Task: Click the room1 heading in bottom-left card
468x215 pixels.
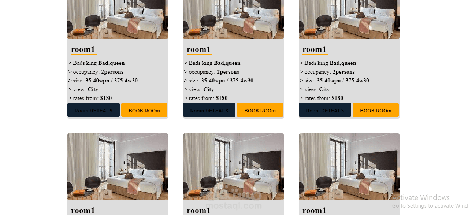Action: point(83,211)
